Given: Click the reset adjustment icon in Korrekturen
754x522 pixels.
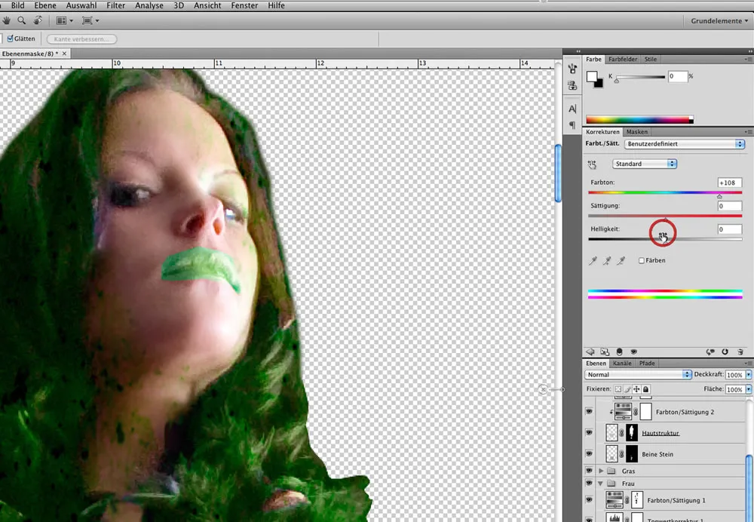Looking at the screenshot, I should pyautogui.click(x=725, y=351).
